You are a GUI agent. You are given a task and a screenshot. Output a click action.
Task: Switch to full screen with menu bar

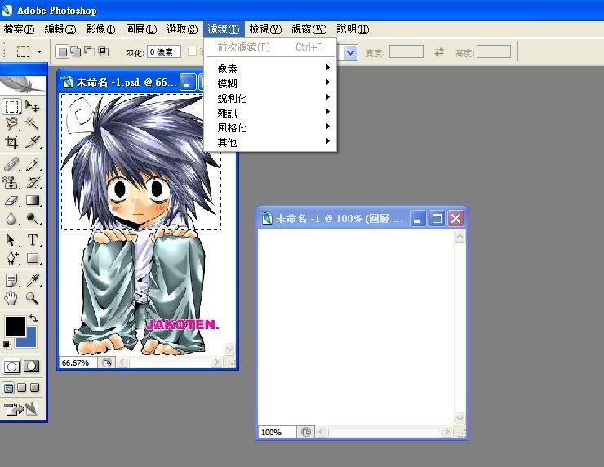click(22, 388)
